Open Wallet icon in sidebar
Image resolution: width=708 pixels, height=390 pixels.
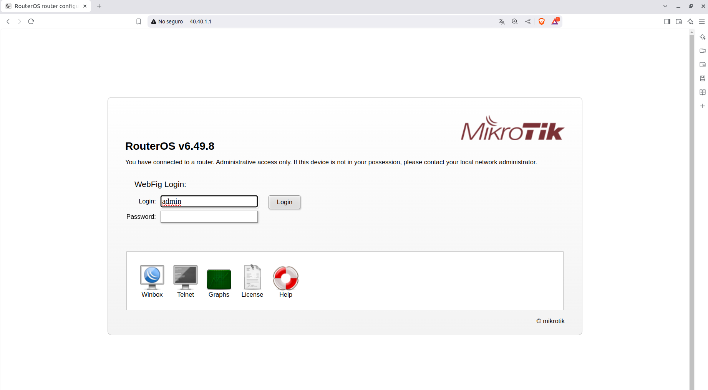pyautogui.click(x=703, y=64)
